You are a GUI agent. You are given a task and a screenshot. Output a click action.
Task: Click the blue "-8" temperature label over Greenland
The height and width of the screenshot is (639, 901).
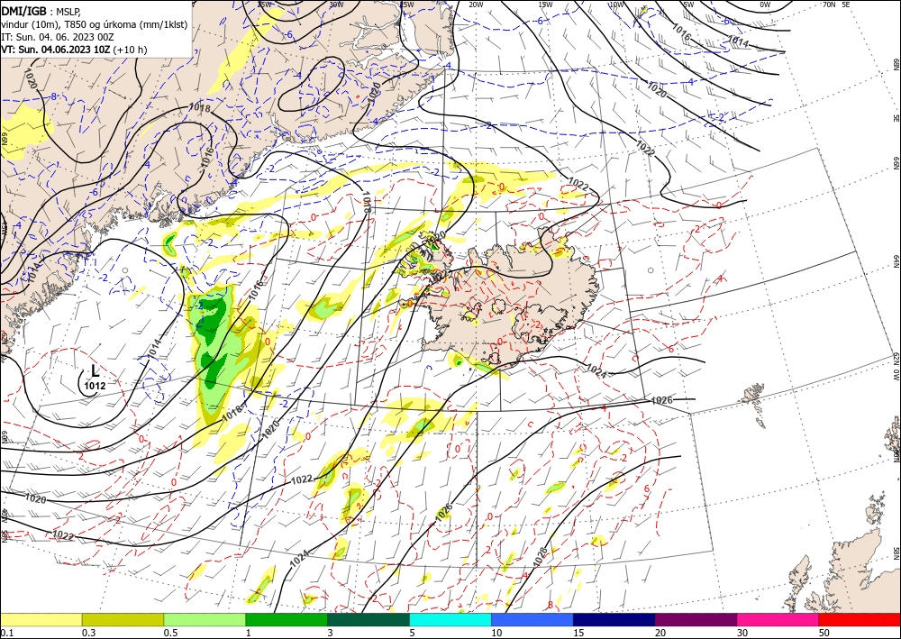coord(53,96)
